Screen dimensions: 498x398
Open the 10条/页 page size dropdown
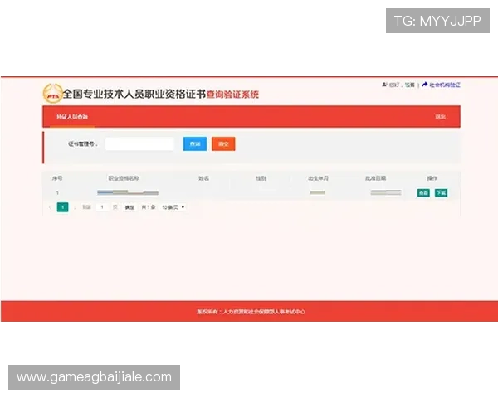coord(173,207)
